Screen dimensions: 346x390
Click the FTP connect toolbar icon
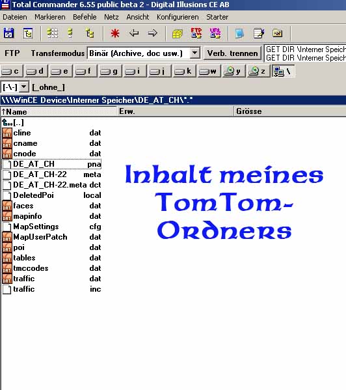click(x=196, y=33)
